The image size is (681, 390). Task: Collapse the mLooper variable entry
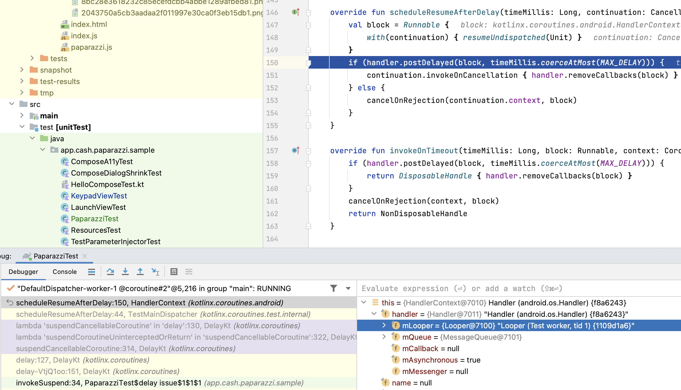[384, 325]
